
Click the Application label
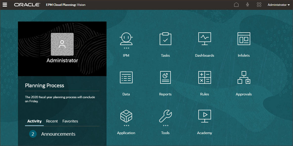click(x=126, y=133)
